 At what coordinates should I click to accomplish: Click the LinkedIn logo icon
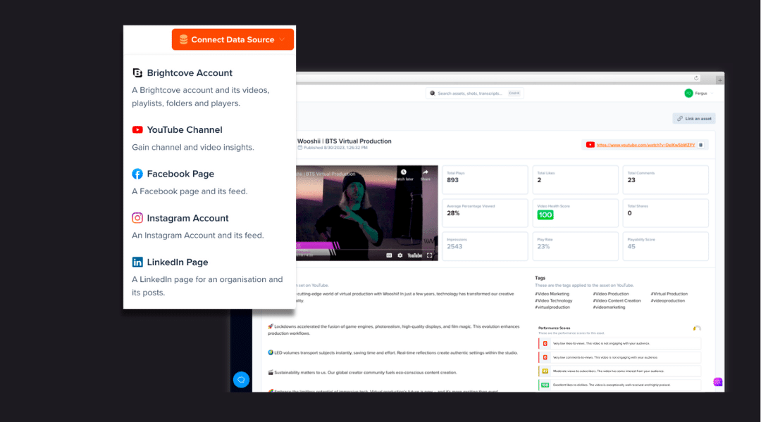click(x=137, y=262)
